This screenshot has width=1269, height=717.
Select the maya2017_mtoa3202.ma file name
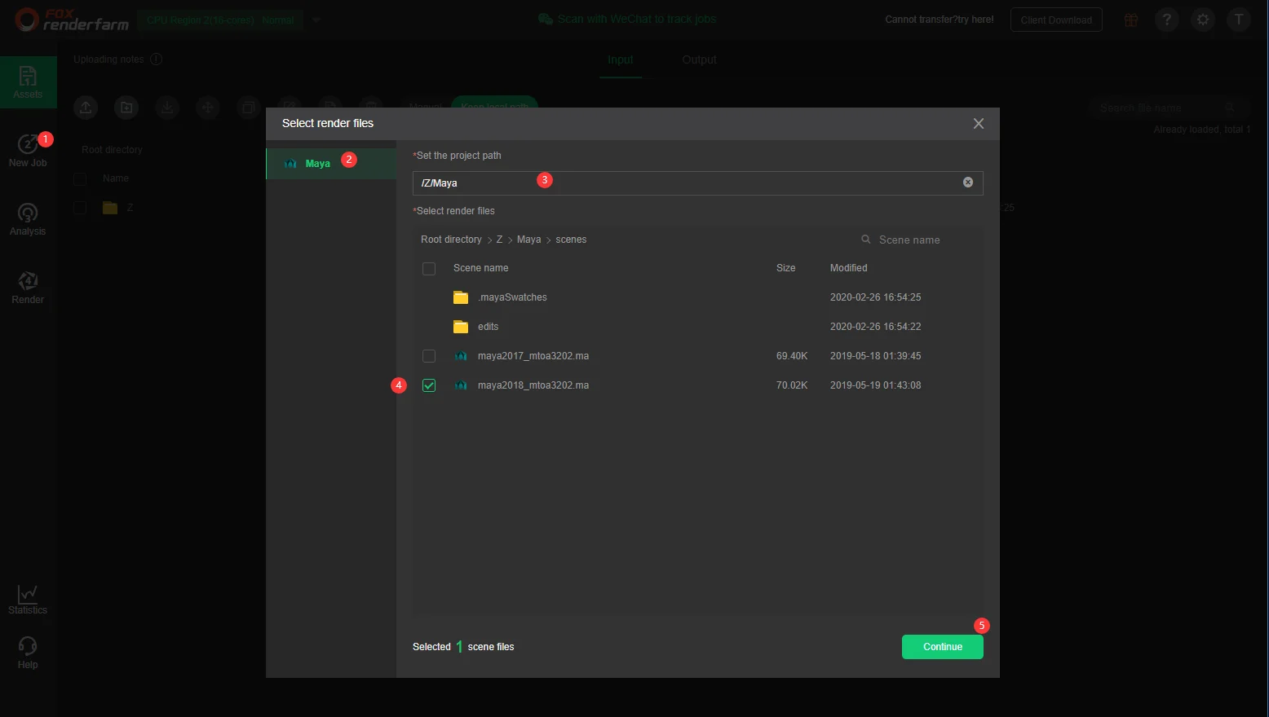coord(533,356)
